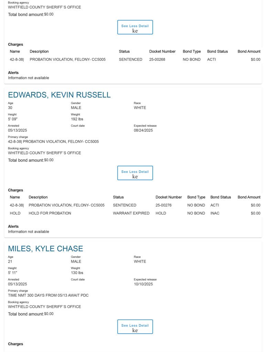The width and height of the screenshot is (266, 352).
Task: Open the EDWARDS, KEVIN RUSSELL name heading
Action: click(59, 95)
